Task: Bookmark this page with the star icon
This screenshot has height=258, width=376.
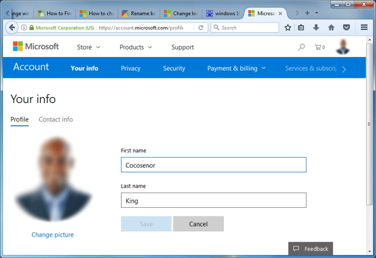Action: click(288, 28)
